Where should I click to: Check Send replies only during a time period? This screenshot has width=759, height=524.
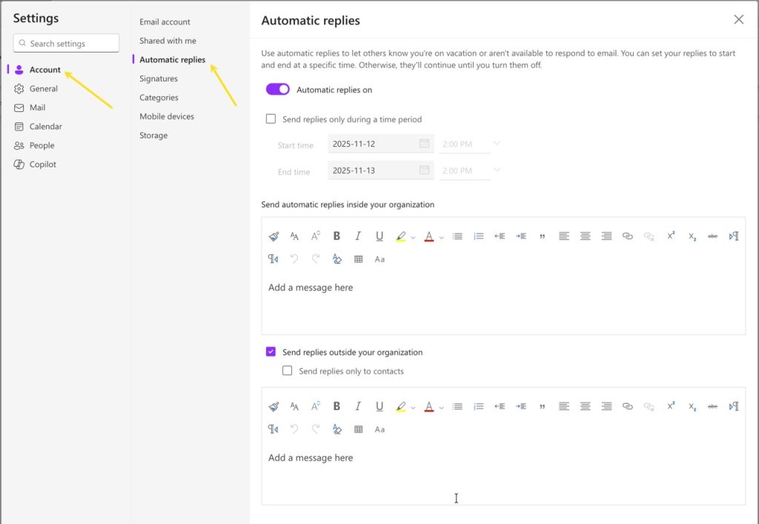pos(271,119)
